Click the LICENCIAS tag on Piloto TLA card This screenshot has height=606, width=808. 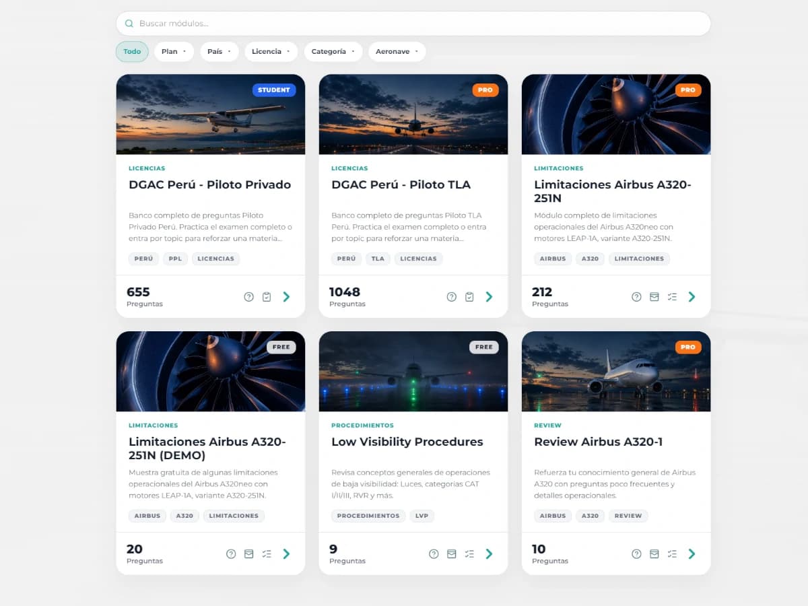[x=418, y=259]
